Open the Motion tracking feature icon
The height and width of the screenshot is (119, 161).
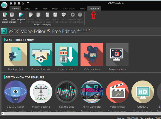pyautogui.click(x=41, y=92)
